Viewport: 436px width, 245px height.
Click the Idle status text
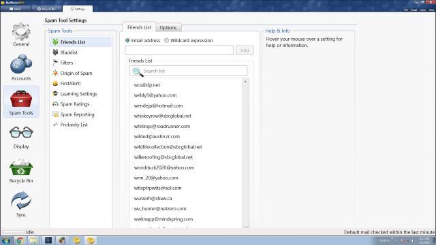[x=30, y=232]
